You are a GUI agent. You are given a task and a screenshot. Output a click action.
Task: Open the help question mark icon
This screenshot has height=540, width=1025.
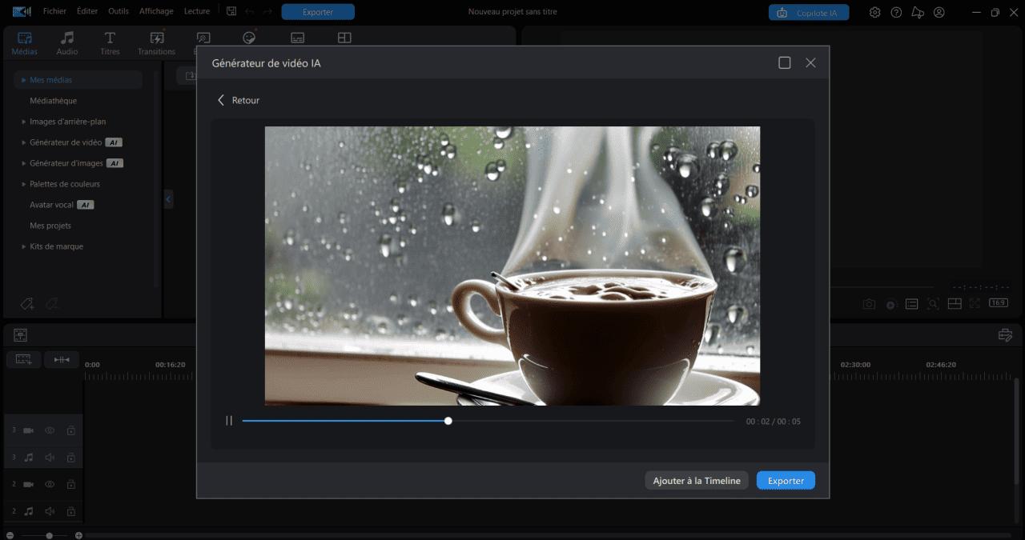(x=896, y=13)
